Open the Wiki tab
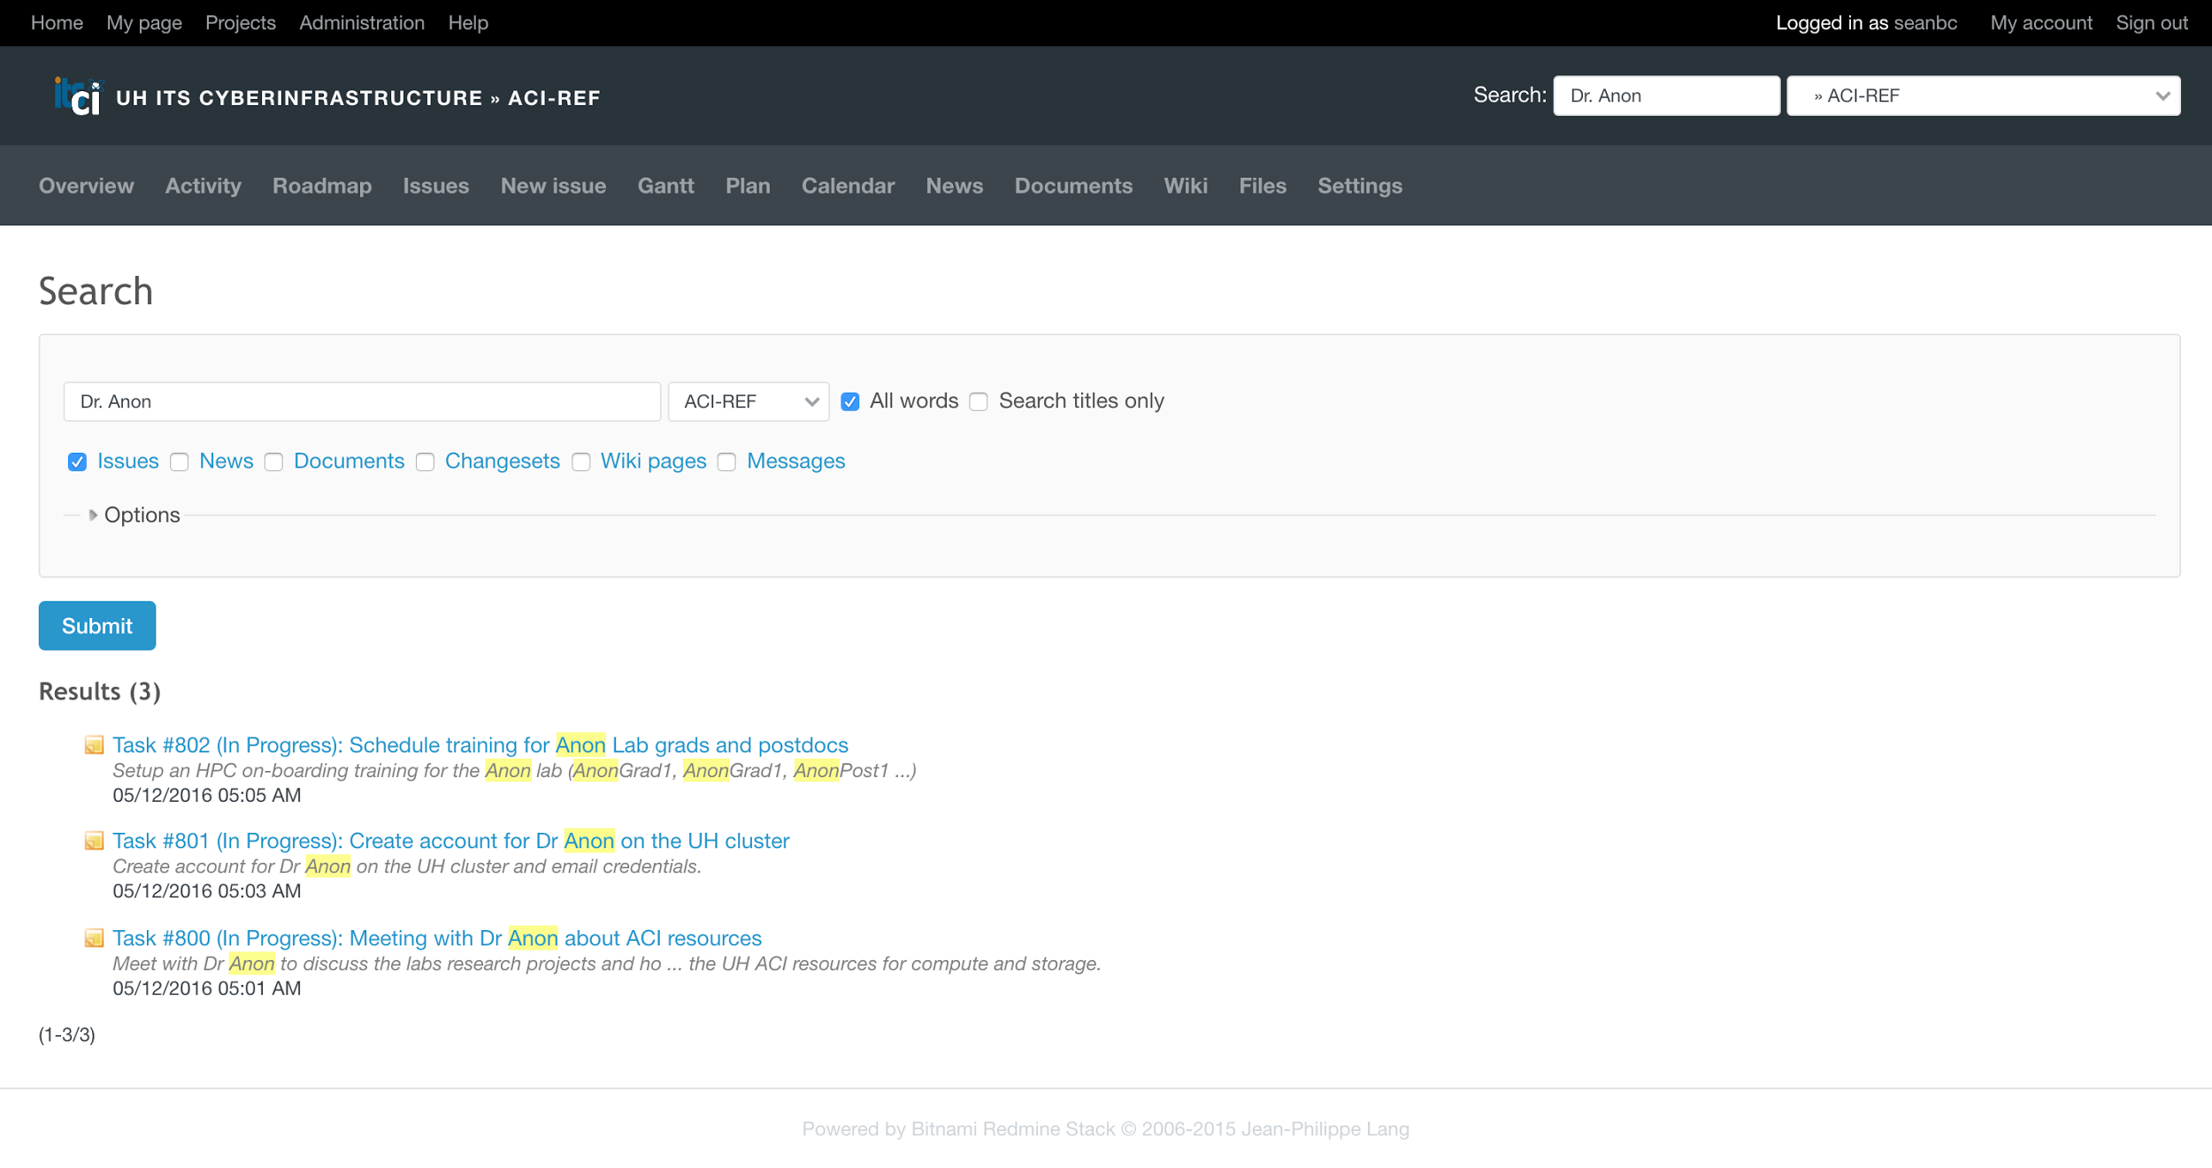 click(x=1186, y=186)
